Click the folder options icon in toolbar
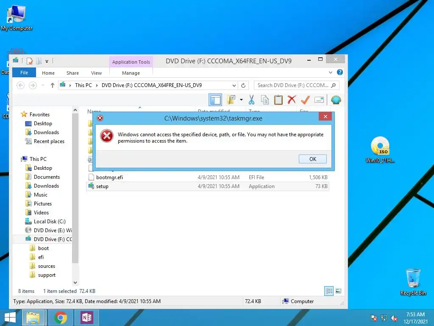 (231, 100)
